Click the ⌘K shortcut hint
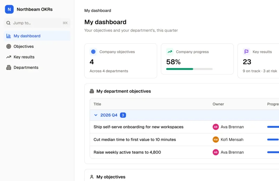The width and height of the screenshot is (279, 181). [x=65, y=23]
